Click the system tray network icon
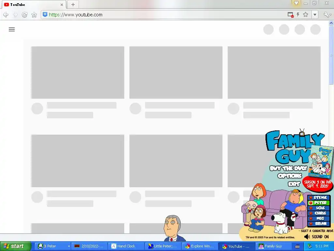334x251 pixels. 309,246
